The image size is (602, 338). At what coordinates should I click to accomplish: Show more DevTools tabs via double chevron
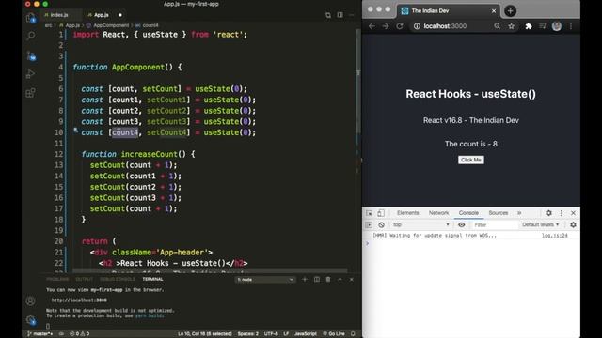[519, 213]
